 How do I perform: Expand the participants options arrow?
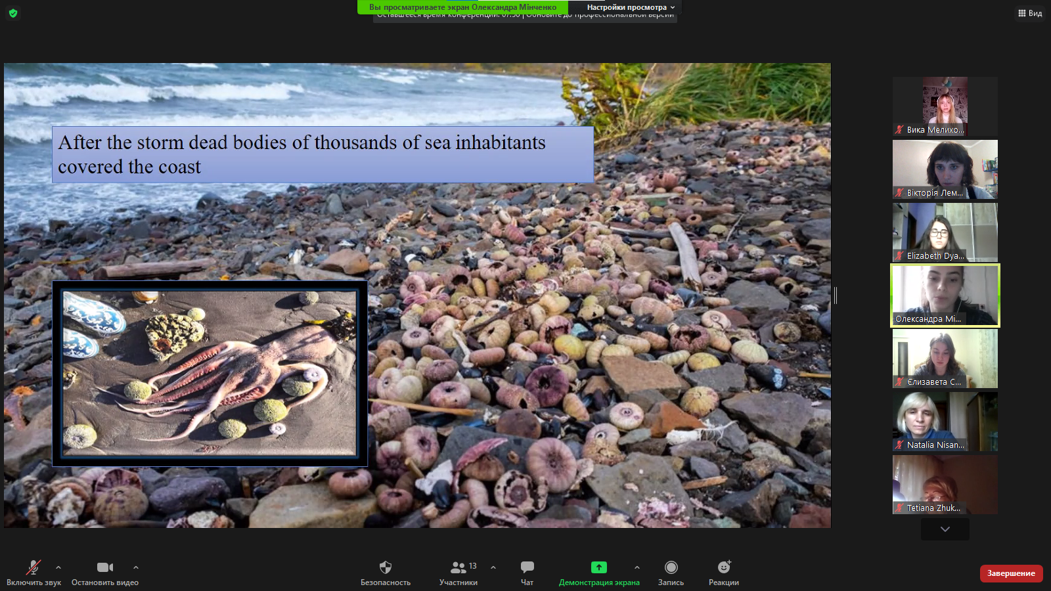(x=493, y=567)
